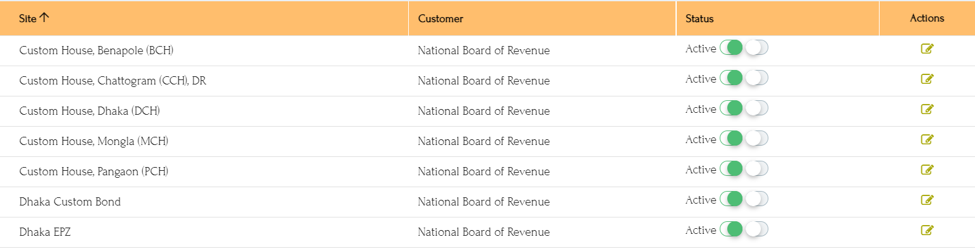The height and width of the screenshot is (249, 975).
Task: Edit the Custom House, Mongla (MCH) entry
Action: pyautogui.click(x=927, y=139)
